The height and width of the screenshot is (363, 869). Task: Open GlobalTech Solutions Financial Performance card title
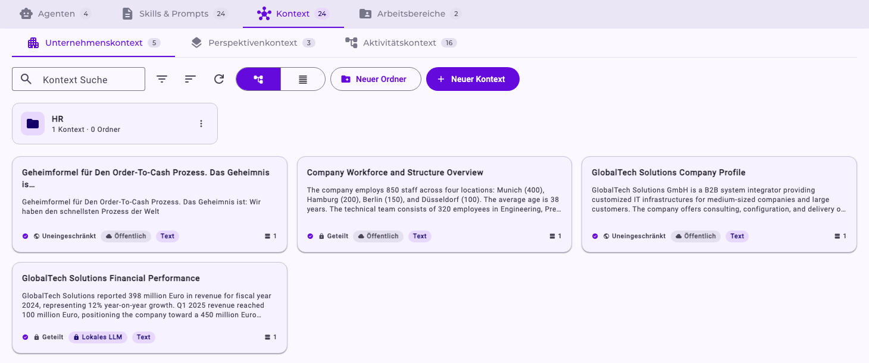point(111,278)
